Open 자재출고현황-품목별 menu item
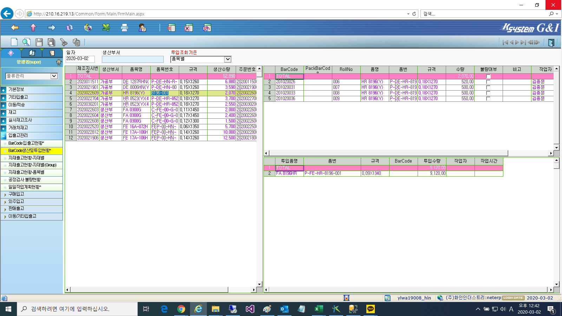The image size is (562, 316). tap(32, 172)
